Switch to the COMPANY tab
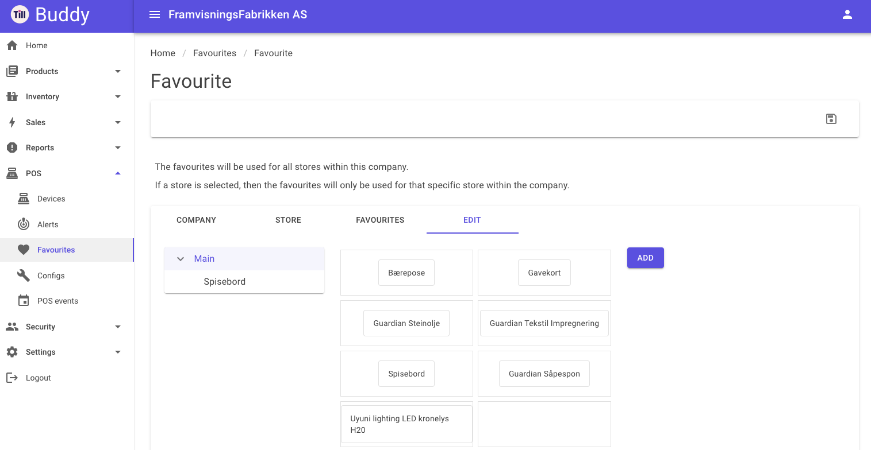871x450 pixels. (x=197, y=220)
